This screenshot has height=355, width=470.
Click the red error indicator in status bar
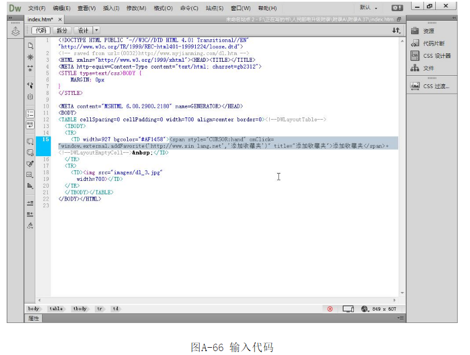pos(330,309)
